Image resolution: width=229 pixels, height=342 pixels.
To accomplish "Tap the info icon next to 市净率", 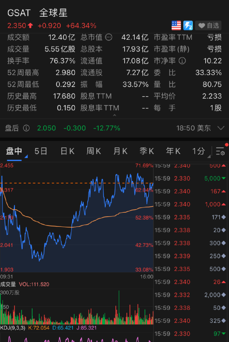I will (x=182, y=61).
